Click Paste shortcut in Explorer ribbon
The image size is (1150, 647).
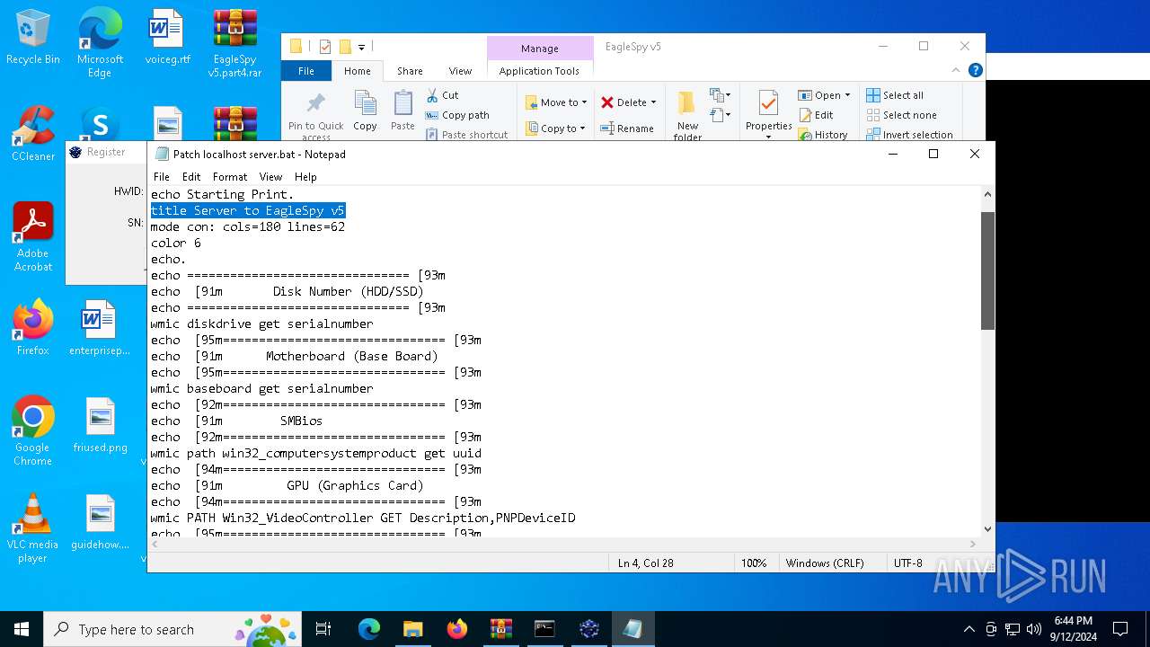(466, 135)
